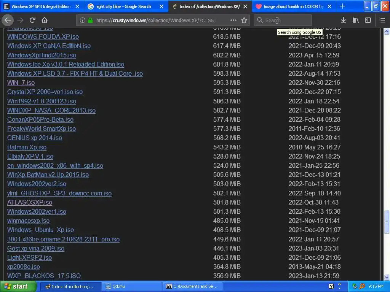Open ATLASOSXP.iso link
Viewport: 390px width, 292px height.
coord(30,203)
